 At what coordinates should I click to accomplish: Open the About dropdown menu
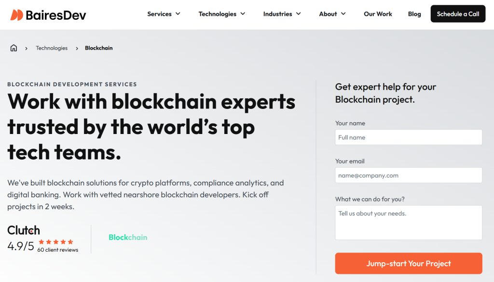click(332, 14)
